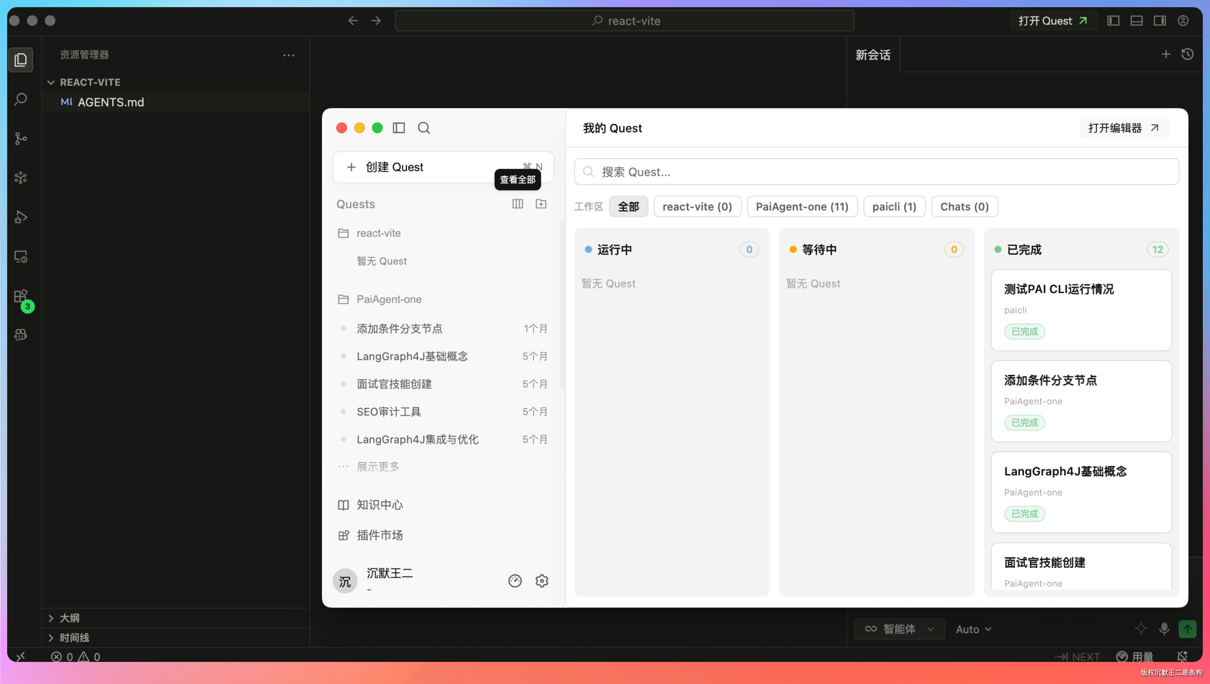Open the 添加条件分支节点 completed card
Viewport: 1210px width, 684px height.
coord(1081,401)
